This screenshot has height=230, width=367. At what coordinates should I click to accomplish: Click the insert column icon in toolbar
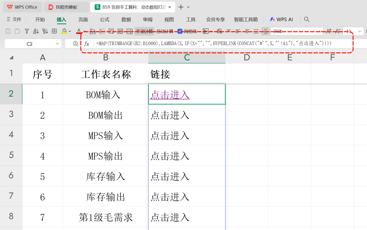[102, 31]
